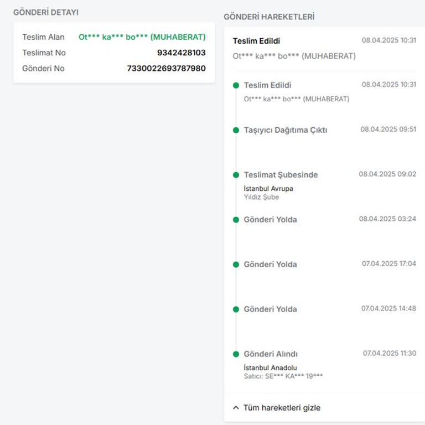Image resolution: width=425 pixels, height=425 pixels.
Task: Click the Teslimat No value 9342428103
Action: click(x=181, y=53)
